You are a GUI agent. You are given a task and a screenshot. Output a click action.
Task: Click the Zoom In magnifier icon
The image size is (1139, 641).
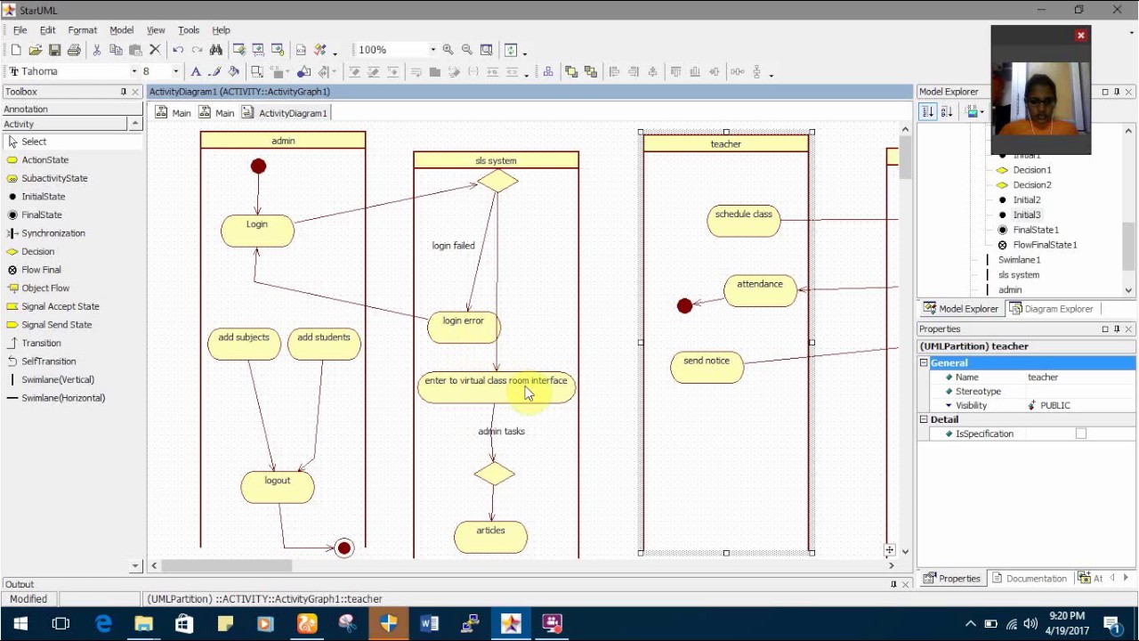click(x=448, y=50)
